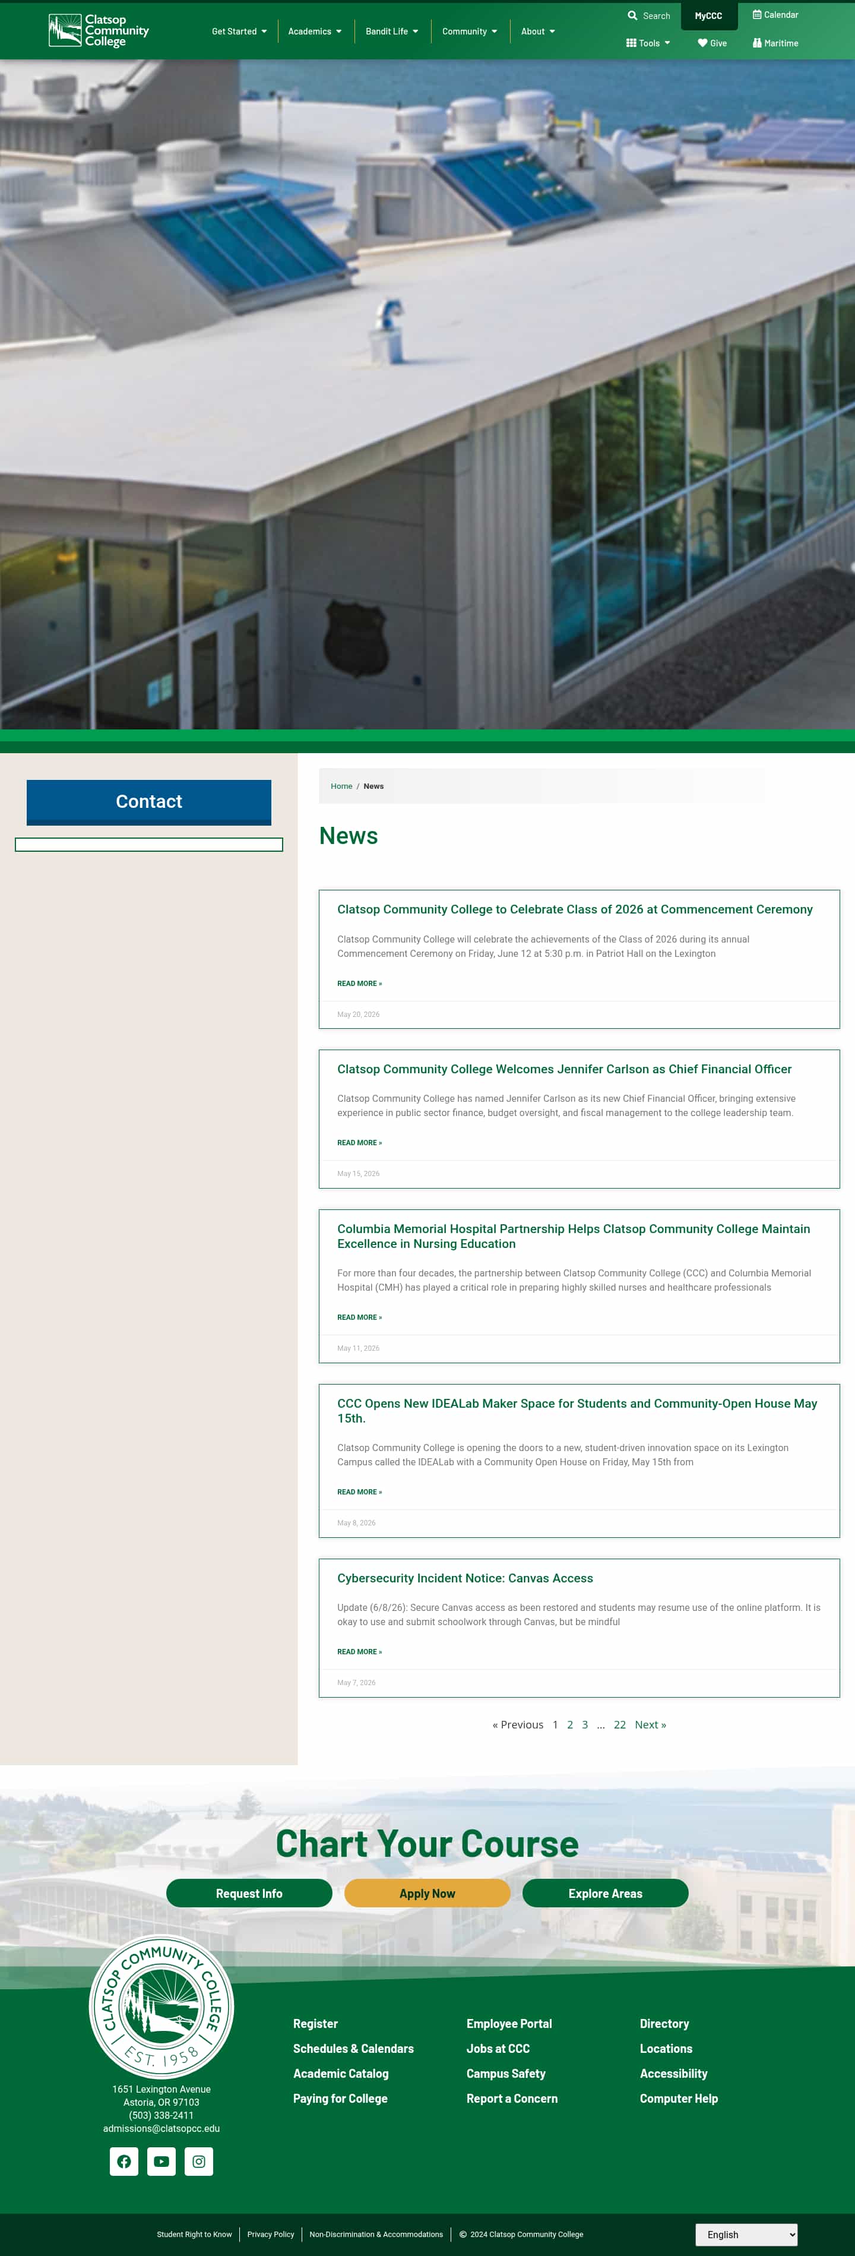Open the Privacy Policy link
The width and height of the screenshot is (855, 2256).
(x=270, y=2235)
